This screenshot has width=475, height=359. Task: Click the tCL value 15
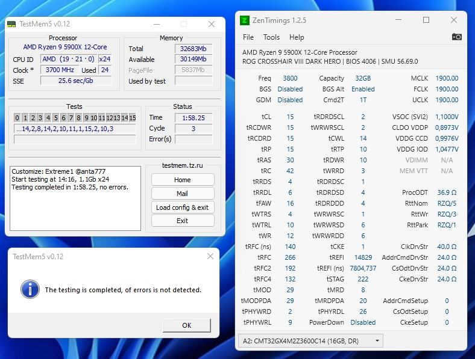pyautogui.click(x=290, y=117)
